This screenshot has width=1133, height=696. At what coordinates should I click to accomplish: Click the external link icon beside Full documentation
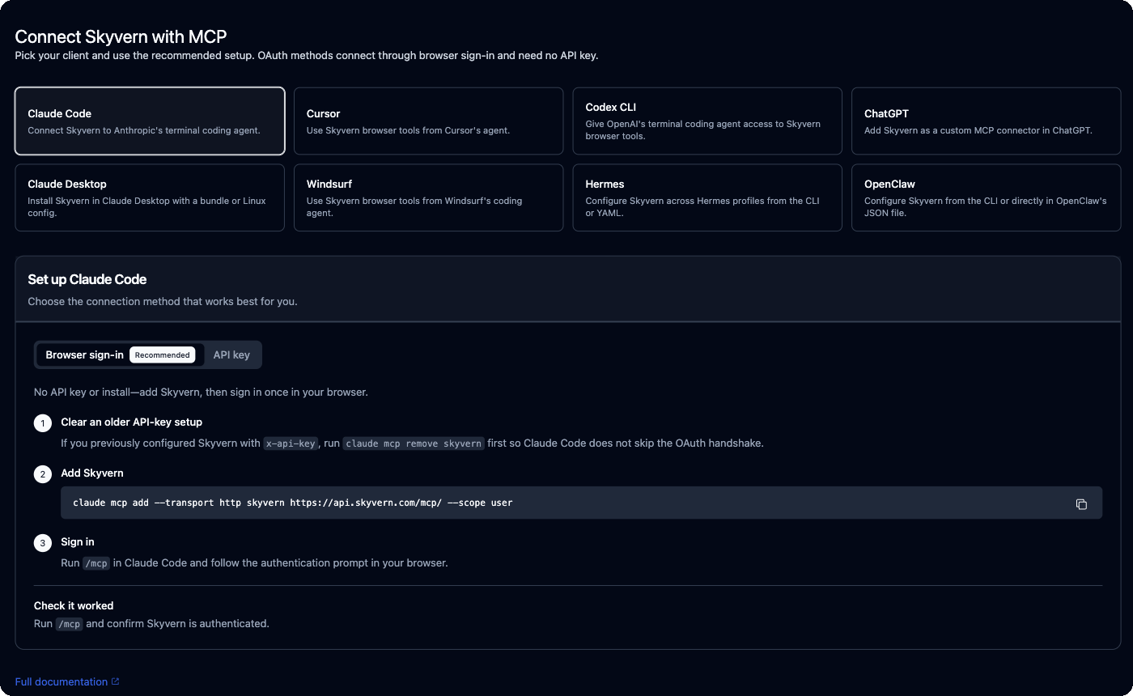116,682
